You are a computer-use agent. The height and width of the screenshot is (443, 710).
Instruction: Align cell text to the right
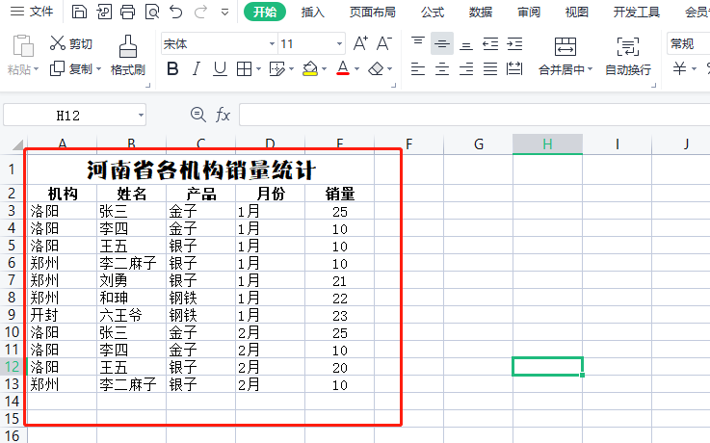[466, 69]
